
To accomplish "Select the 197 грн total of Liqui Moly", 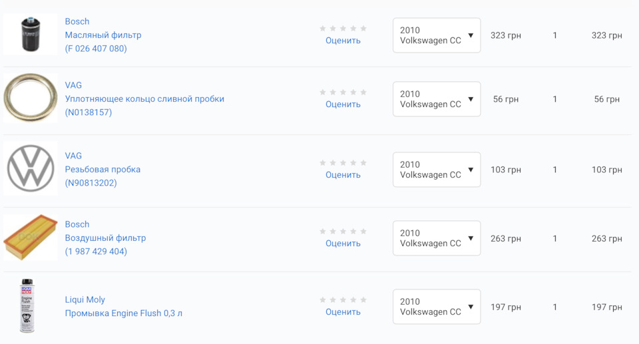I will [x=607, y=307].
